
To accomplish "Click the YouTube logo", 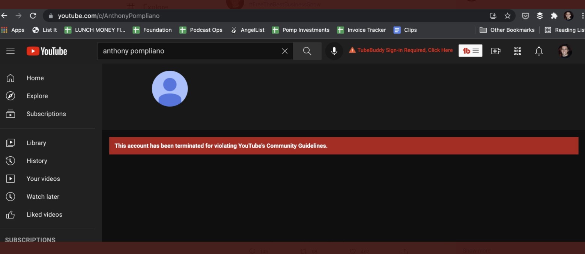I will pos(47,51).
